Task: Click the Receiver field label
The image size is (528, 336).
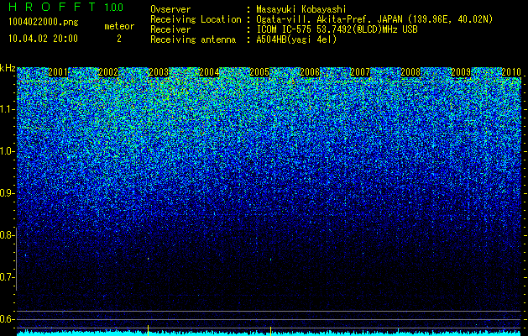Action: coord(170,29)
